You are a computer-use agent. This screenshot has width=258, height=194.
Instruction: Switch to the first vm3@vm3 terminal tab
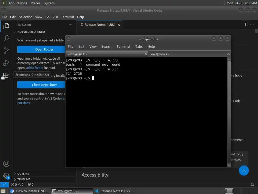(107, 54)
